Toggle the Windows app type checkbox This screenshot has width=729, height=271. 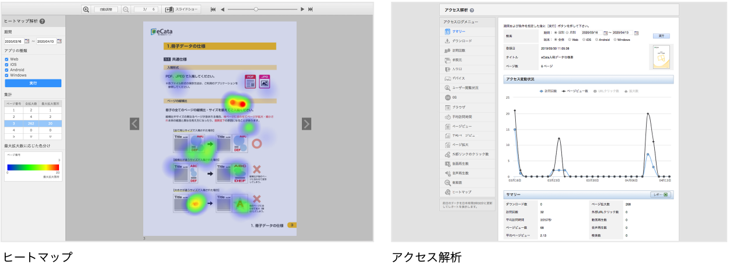coord(6,75)
